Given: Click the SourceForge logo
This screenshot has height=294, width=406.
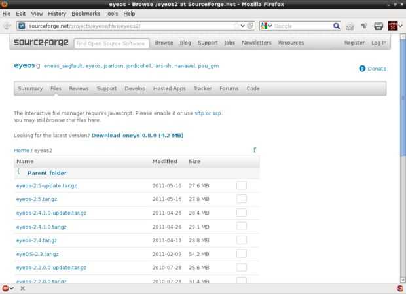Looking at the screenshot, I should 41,42.
